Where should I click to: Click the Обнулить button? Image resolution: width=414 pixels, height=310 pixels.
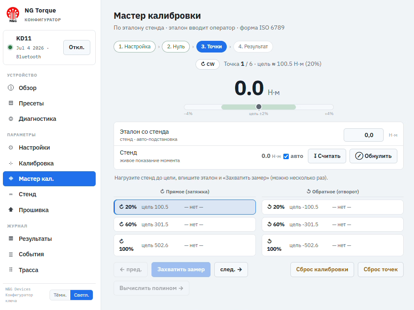point(373,156)
